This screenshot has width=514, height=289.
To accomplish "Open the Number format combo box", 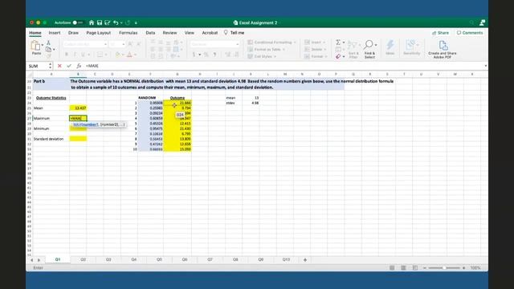I will [214, 44].
